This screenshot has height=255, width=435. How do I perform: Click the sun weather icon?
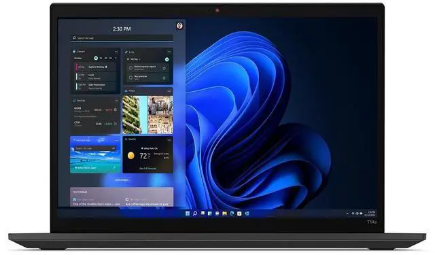click(131, 156)
